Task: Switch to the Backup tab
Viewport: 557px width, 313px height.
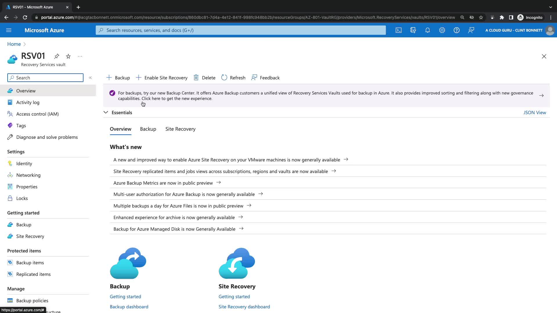Action: click(x=148, y=129)
